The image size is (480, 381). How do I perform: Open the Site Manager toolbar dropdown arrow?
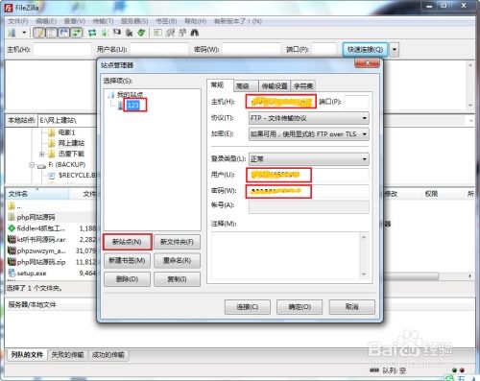[24, 33]
